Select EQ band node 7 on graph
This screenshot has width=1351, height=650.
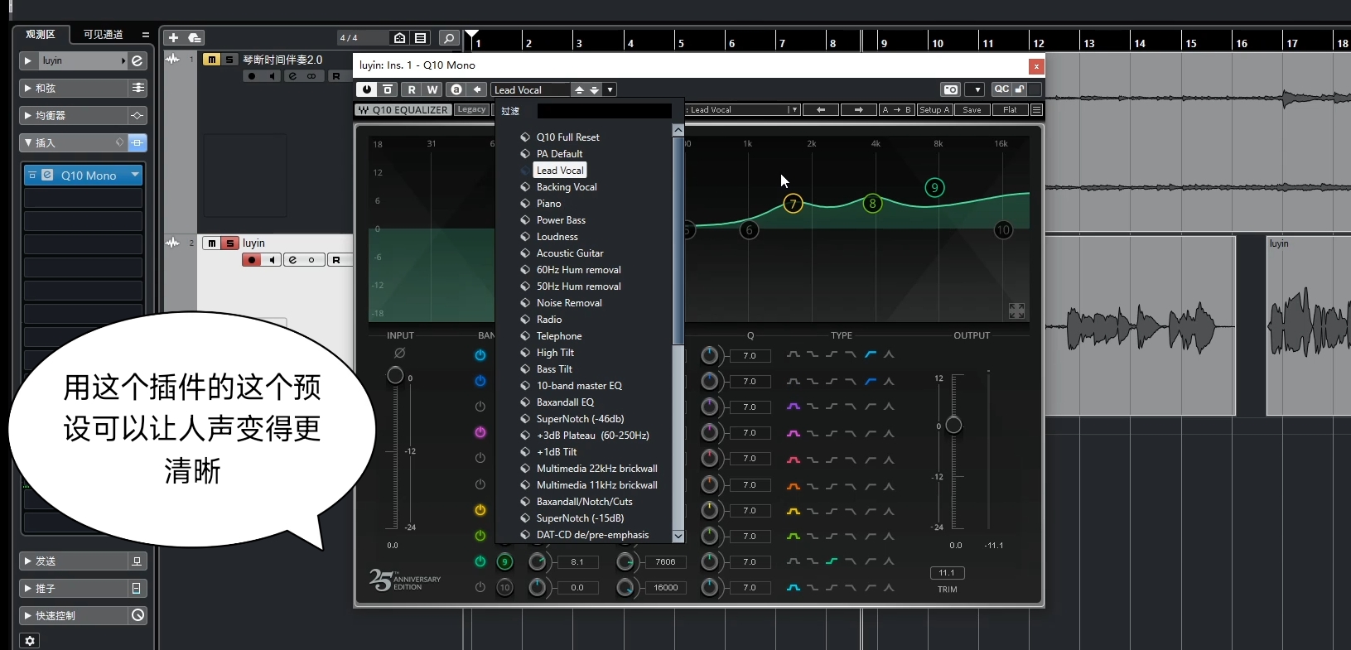click(793, 204)
